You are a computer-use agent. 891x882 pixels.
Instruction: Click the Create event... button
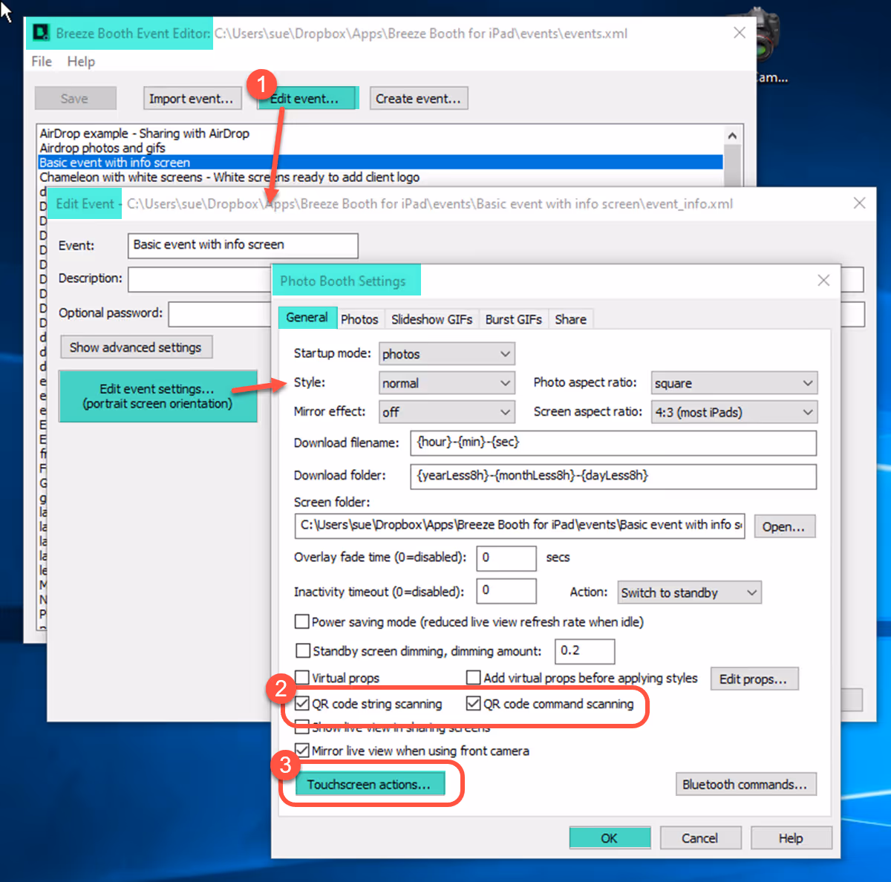[x=419, y=99]
